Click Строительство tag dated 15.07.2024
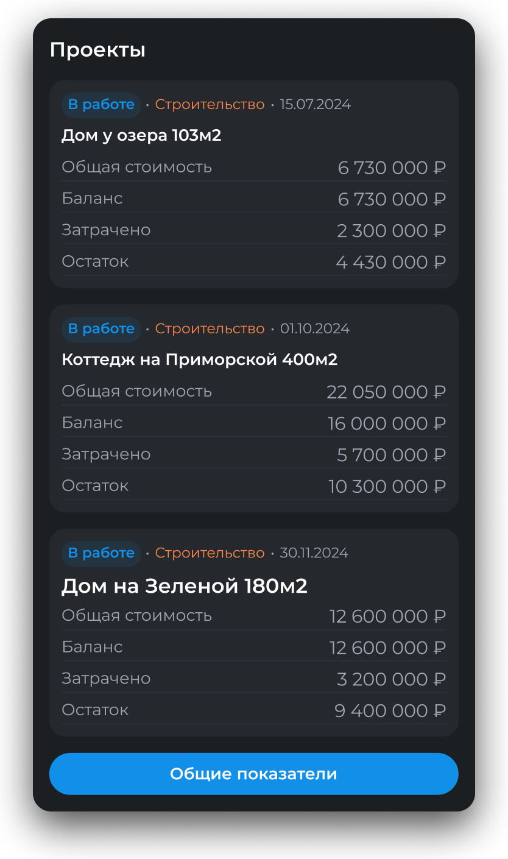Image resolution: width=508 pixels, height=859 pixels. click(x=210, y=105)
